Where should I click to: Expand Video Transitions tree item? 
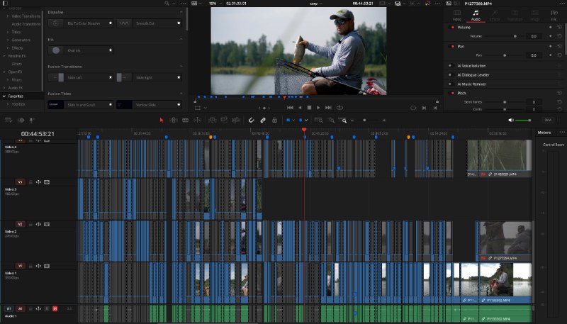tap(8, 16)
